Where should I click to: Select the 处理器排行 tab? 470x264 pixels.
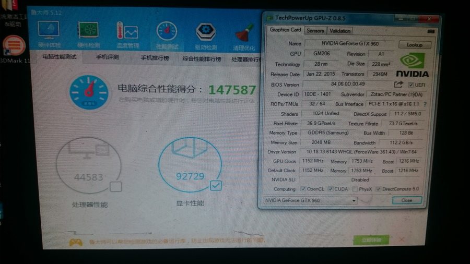[245, 59]
